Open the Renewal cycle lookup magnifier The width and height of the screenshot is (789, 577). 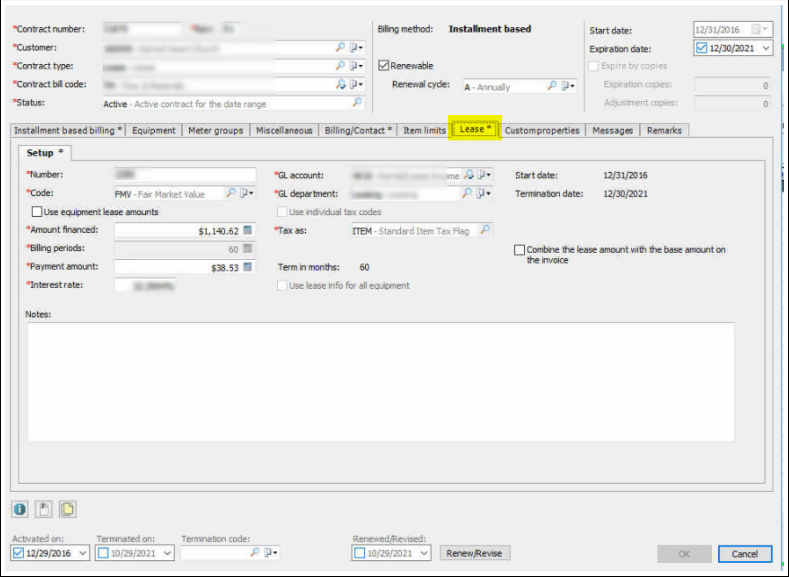pos(552,86)
